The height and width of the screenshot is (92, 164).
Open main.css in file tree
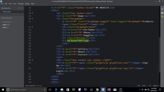tap(6, 28)
